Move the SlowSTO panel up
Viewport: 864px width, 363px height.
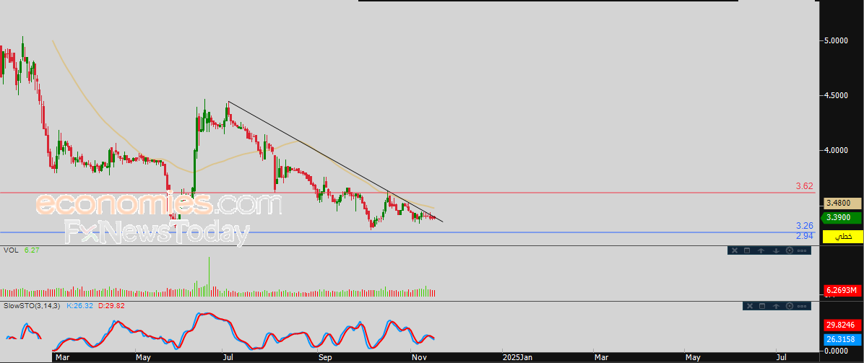pos(776,306)
